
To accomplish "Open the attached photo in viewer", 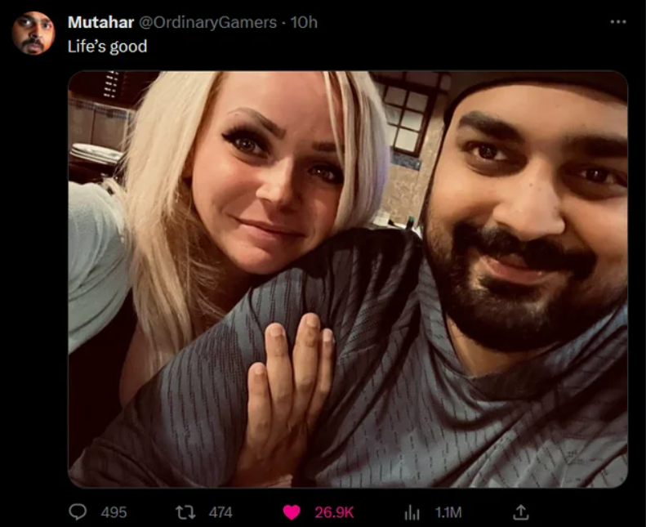I will pyautogui.click(x=348, y=279).
